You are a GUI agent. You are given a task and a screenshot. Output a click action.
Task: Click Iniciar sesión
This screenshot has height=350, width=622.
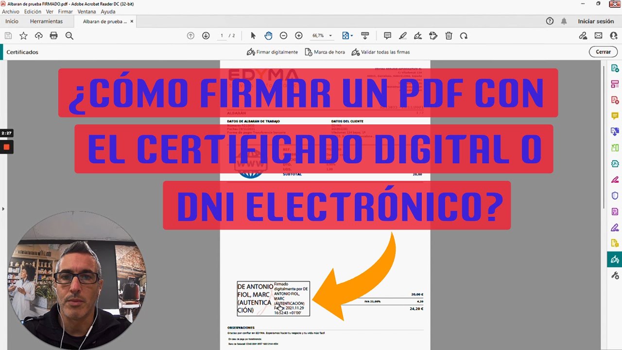click(596, 21)
